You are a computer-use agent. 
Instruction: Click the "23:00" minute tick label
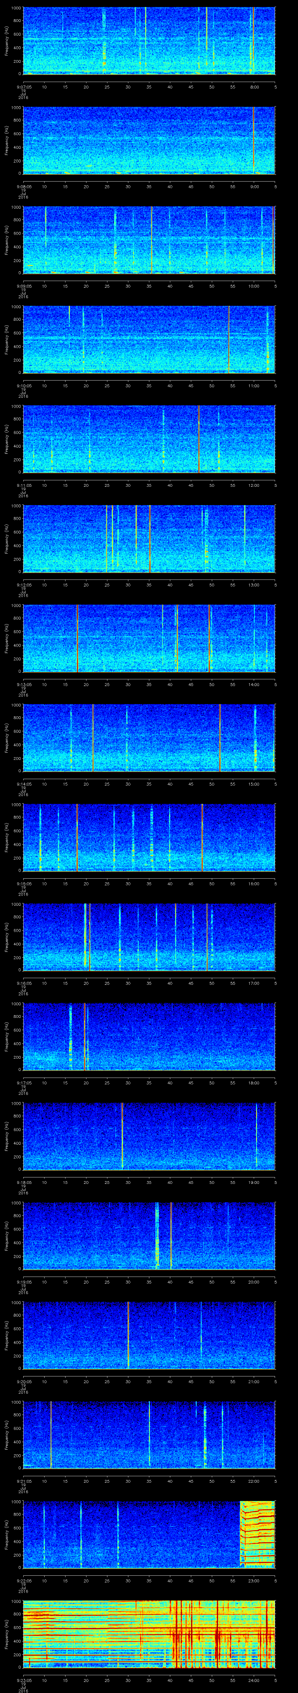(x=254, y=1581)
